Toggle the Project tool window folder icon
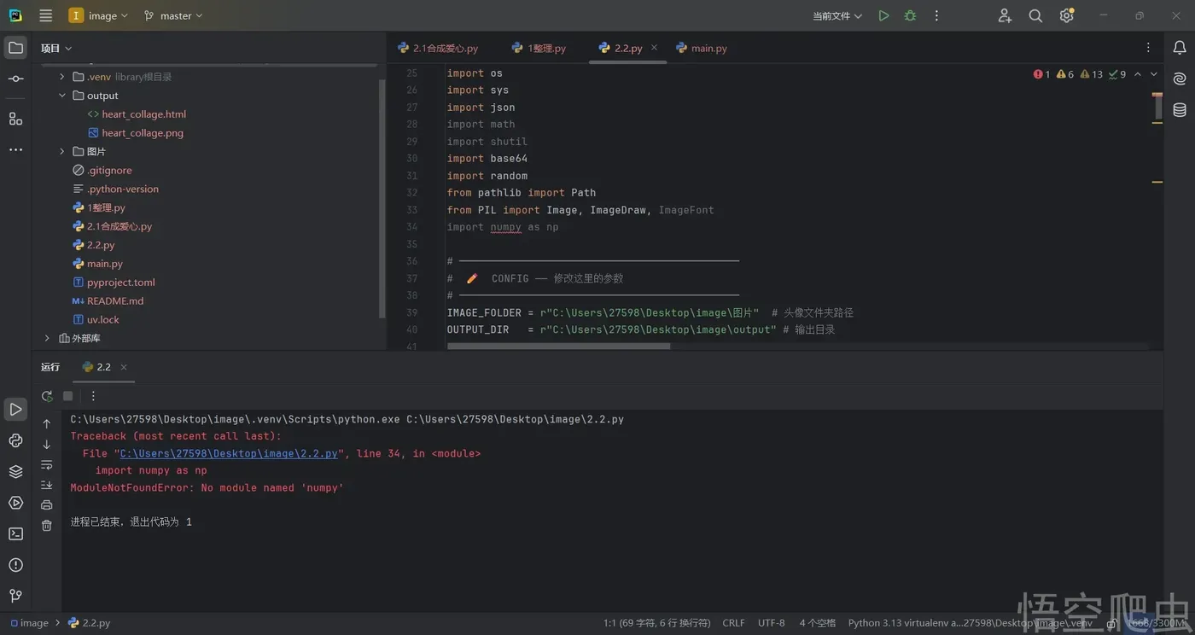This screenshot has height=635, width=1195. pyautogui.click(x=15, y=48)
